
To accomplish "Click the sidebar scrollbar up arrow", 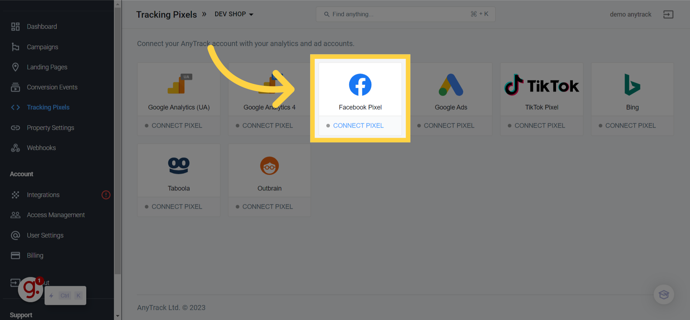I will click(118, 4).
